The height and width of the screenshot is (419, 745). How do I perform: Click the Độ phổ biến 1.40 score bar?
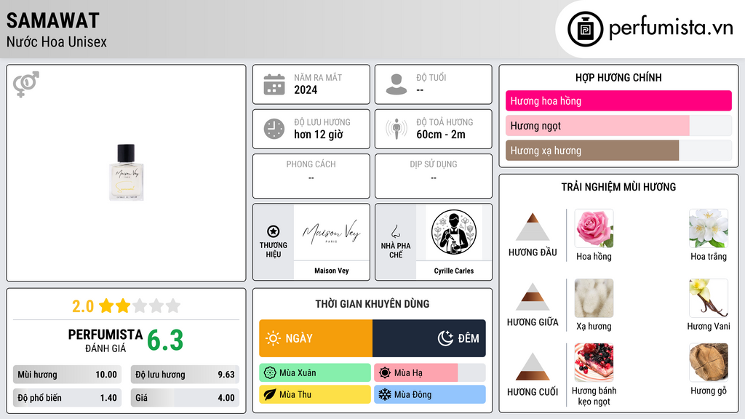tap(67, 398)
